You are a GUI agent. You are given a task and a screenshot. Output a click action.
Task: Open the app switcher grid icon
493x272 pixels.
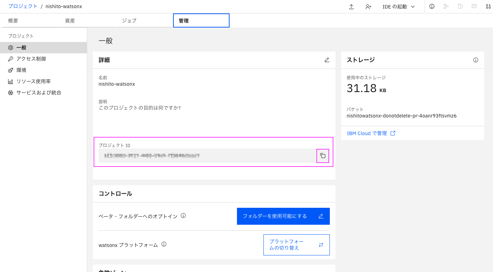pos(488,6)
